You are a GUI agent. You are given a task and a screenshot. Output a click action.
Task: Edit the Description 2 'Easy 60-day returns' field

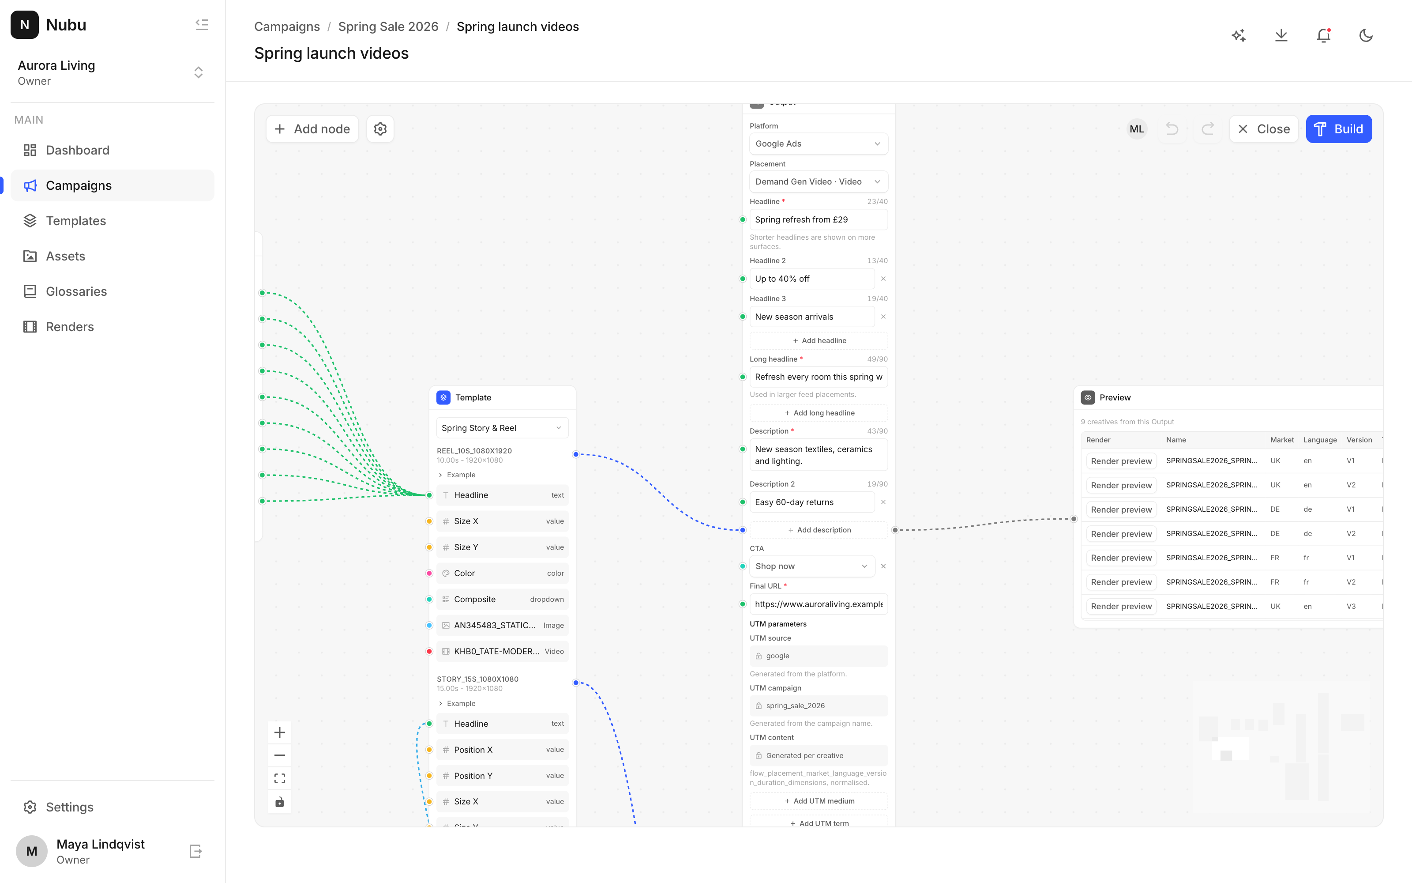pos(812,502)
